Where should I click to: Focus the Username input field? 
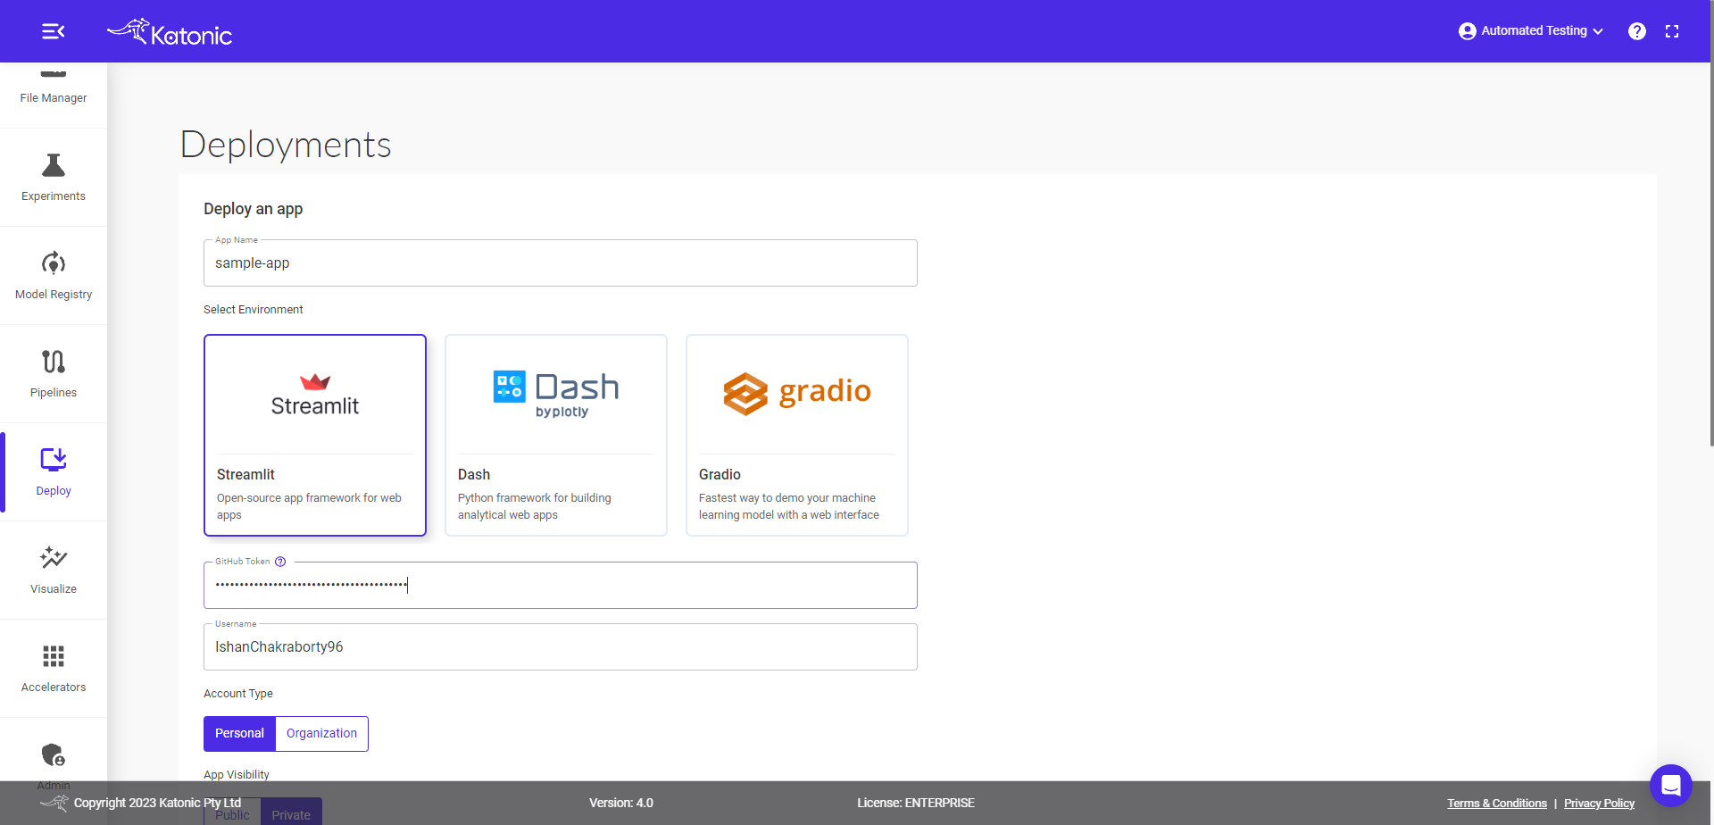(x=561, y=647)
